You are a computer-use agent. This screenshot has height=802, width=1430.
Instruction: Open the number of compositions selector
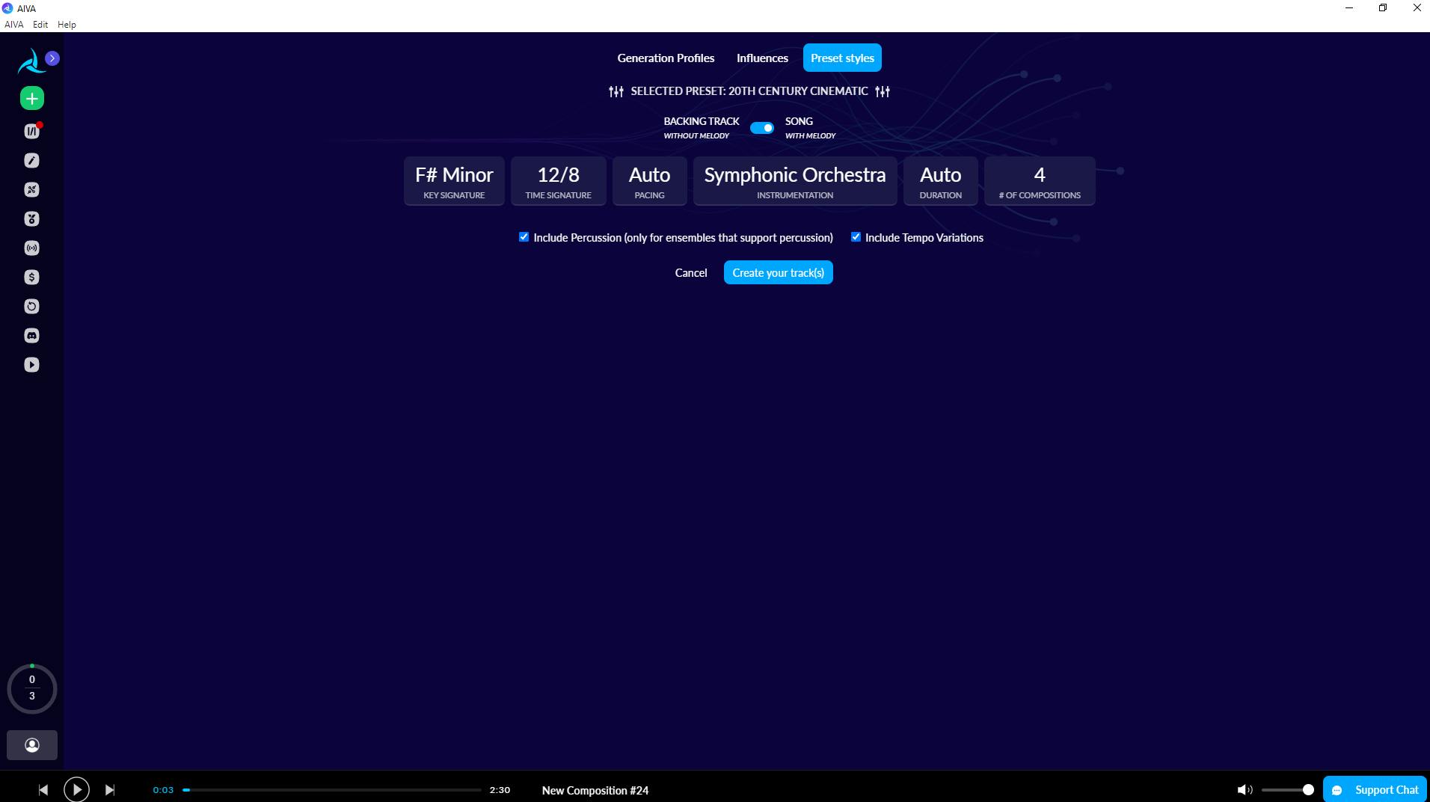click(1040, 180)
